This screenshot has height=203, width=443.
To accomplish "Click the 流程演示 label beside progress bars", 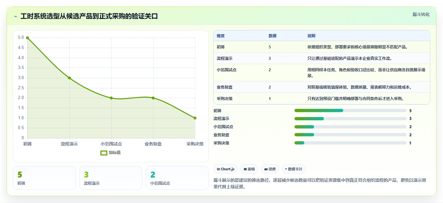I will 221,119.
